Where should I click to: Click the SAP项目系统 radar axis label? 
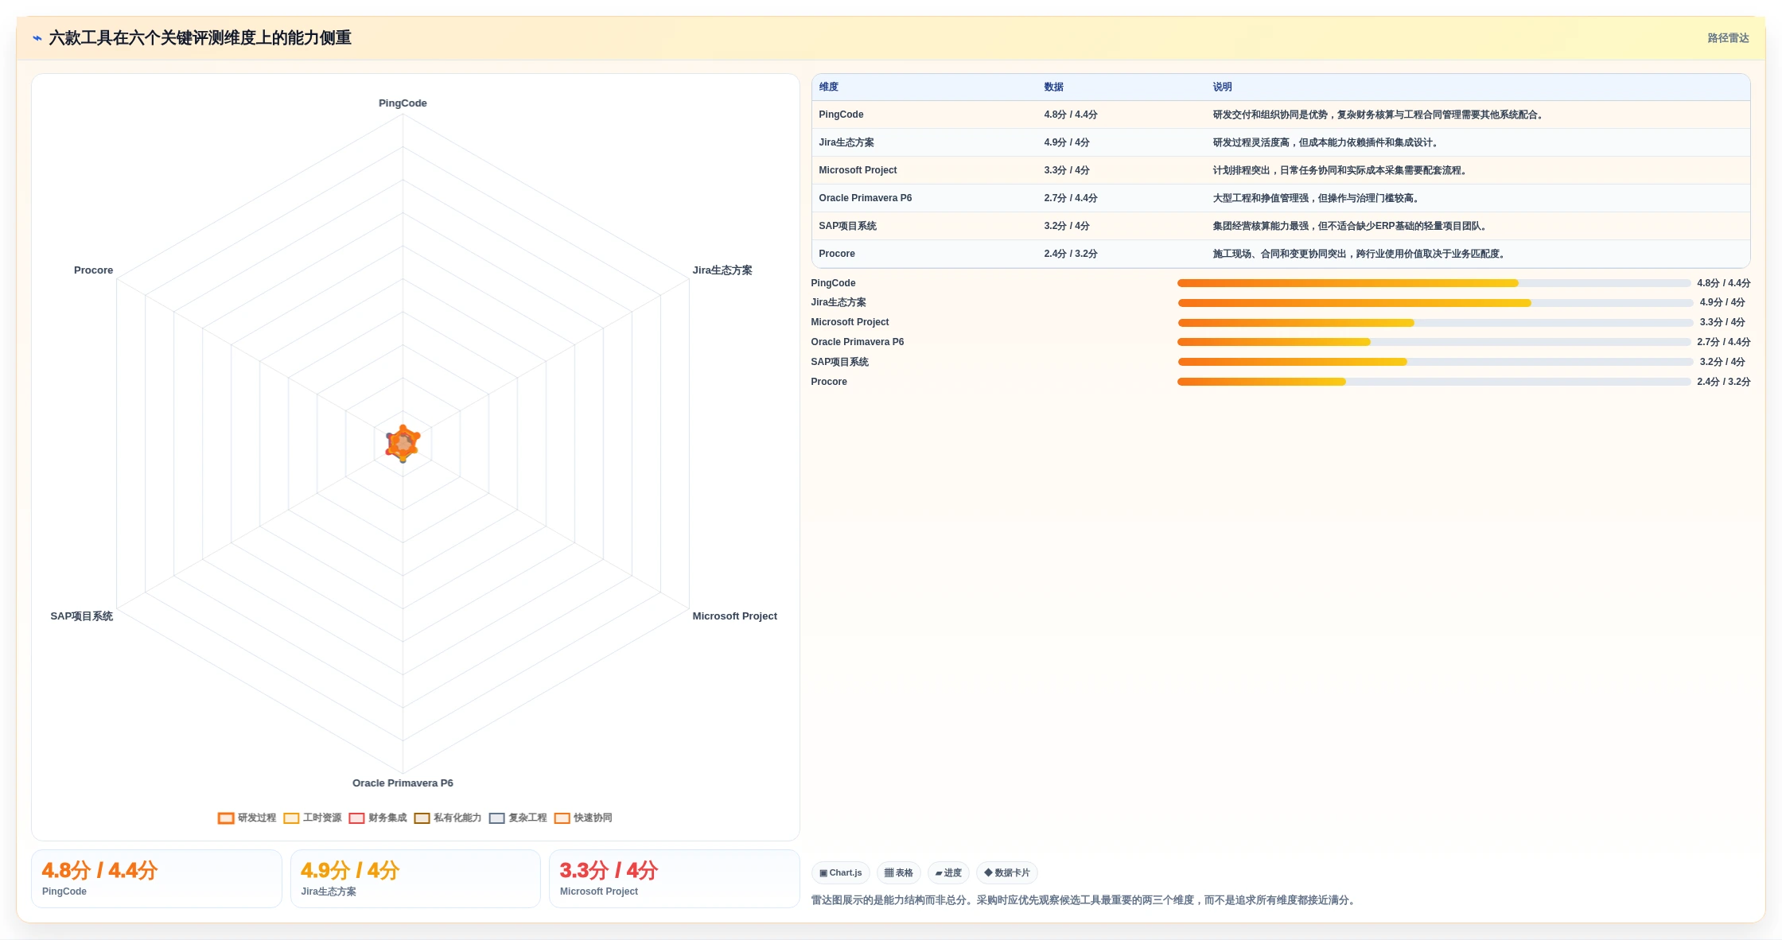coord(82,616)
